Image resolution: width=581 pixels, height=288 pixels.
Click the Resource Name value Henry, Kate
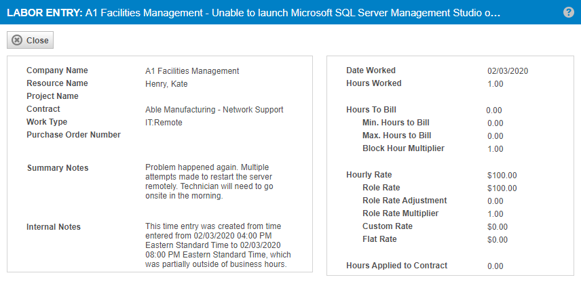click(166, 84)
